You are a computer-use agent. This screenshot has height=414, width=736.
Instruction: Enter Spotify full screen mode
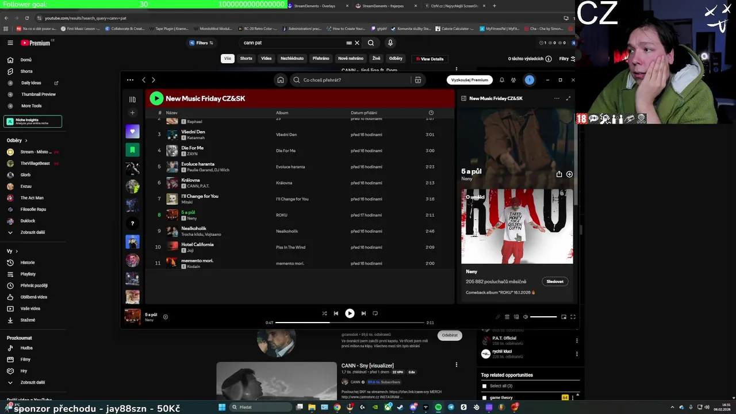(573, 317)
